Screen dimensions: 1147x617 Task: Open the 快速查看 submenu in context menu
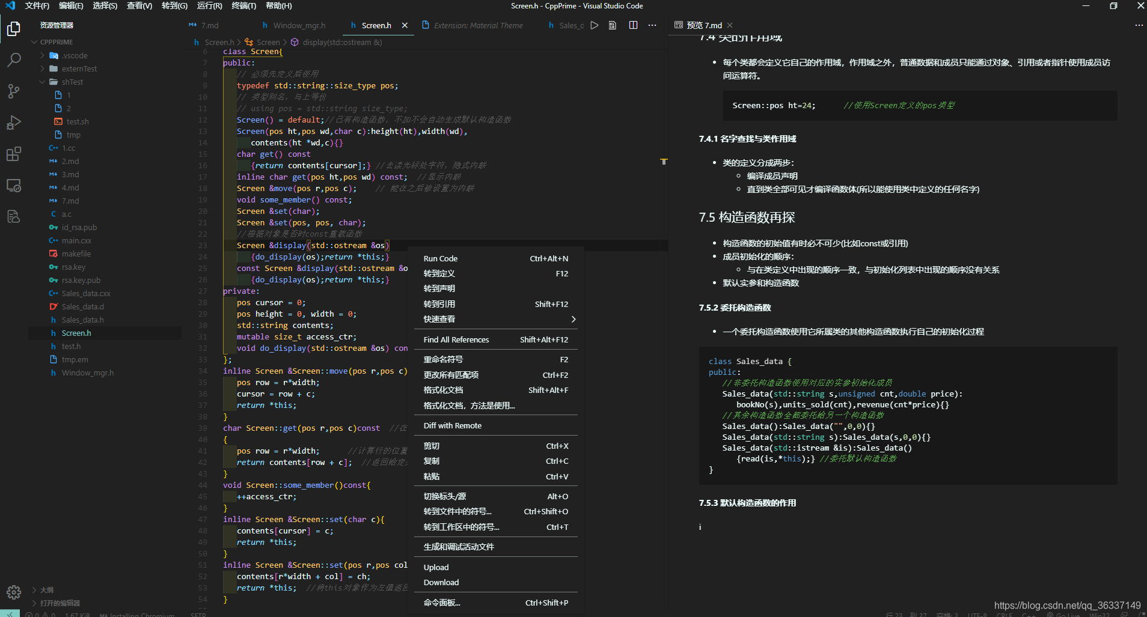tap(496, 319)
